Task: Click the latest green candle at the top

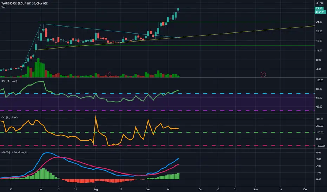Action: click(x=178, y=9)
